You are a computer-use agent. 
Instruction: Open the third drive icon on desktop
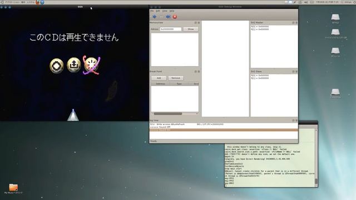(x=335, y=51)
